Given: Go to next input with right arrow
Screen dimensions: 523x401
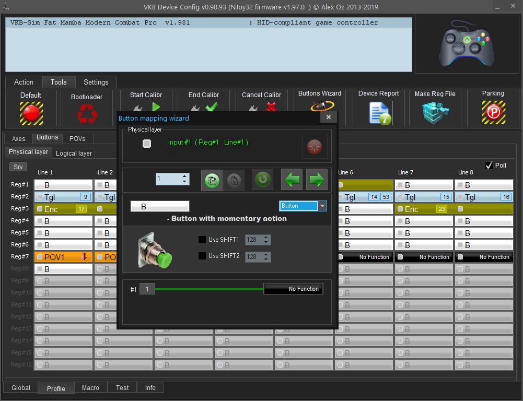Looking at the screenshot, I should 317,180.
